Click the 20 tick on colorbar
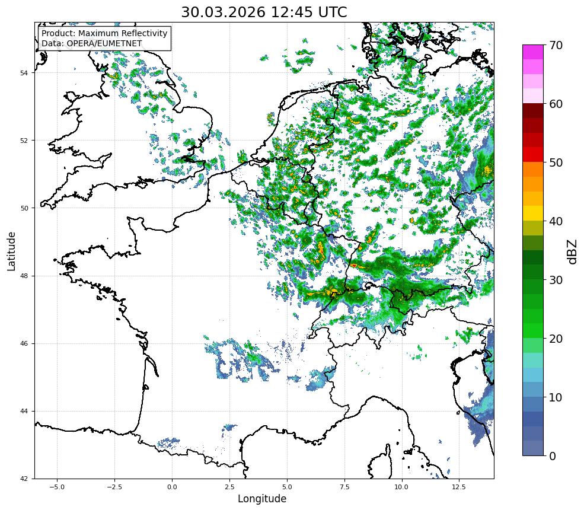 tap(556, 339)
